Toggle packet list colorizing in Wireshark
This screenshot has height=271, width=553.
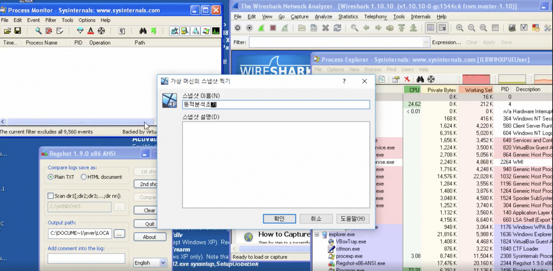[430, 28]
